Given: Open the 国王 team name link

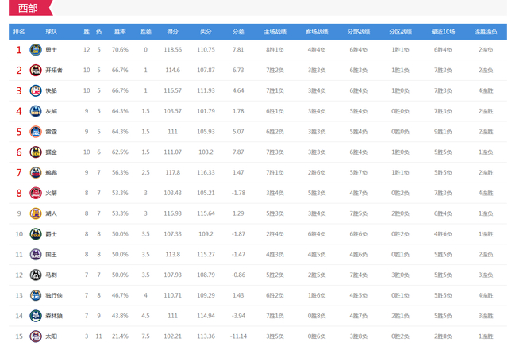Looking at the screenshot, I should [51, 255].
